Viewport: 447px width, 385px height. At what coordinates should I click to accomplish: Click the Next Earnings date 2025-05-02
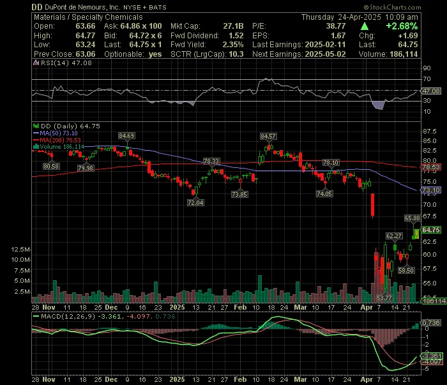pyautogui.click(x=325, y=54)
